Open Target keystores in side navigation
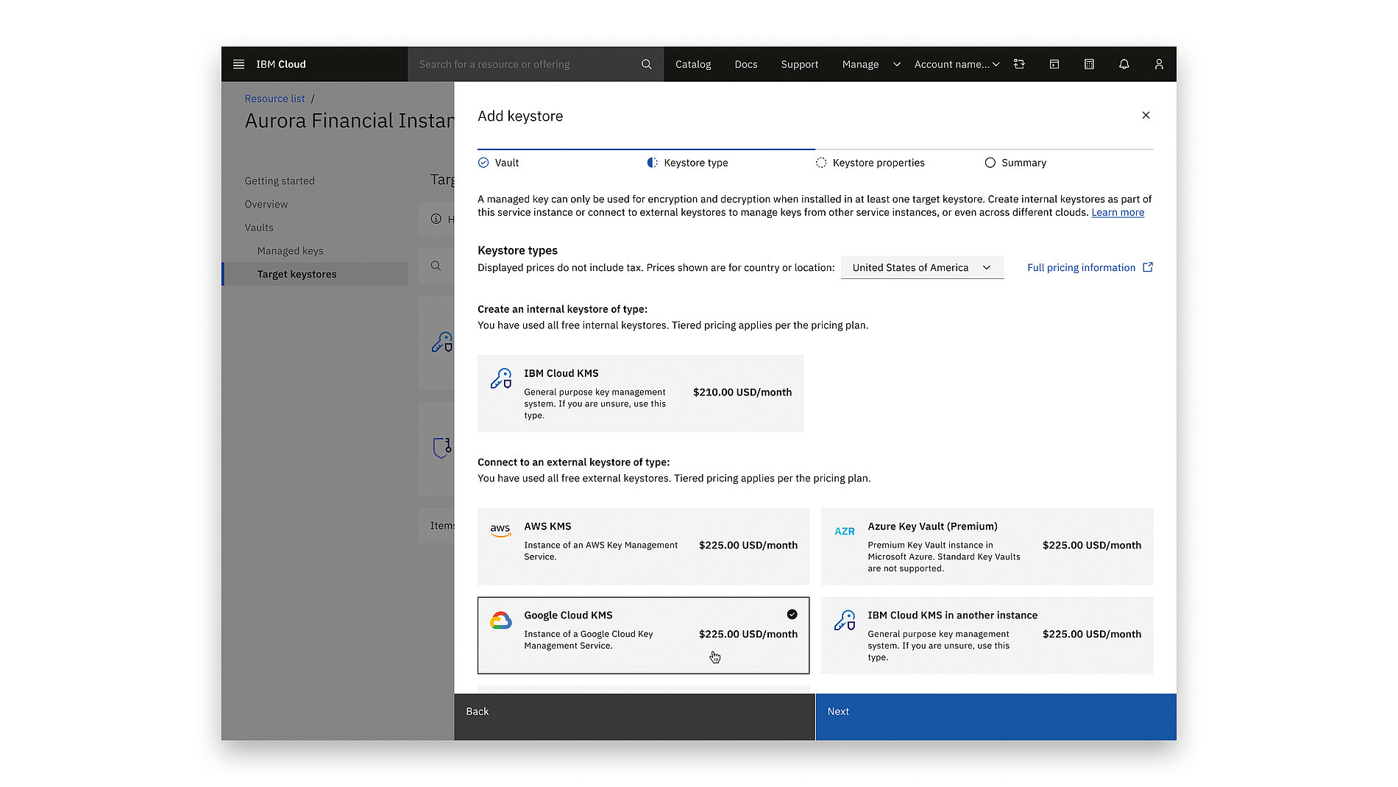 pos(315,274)
